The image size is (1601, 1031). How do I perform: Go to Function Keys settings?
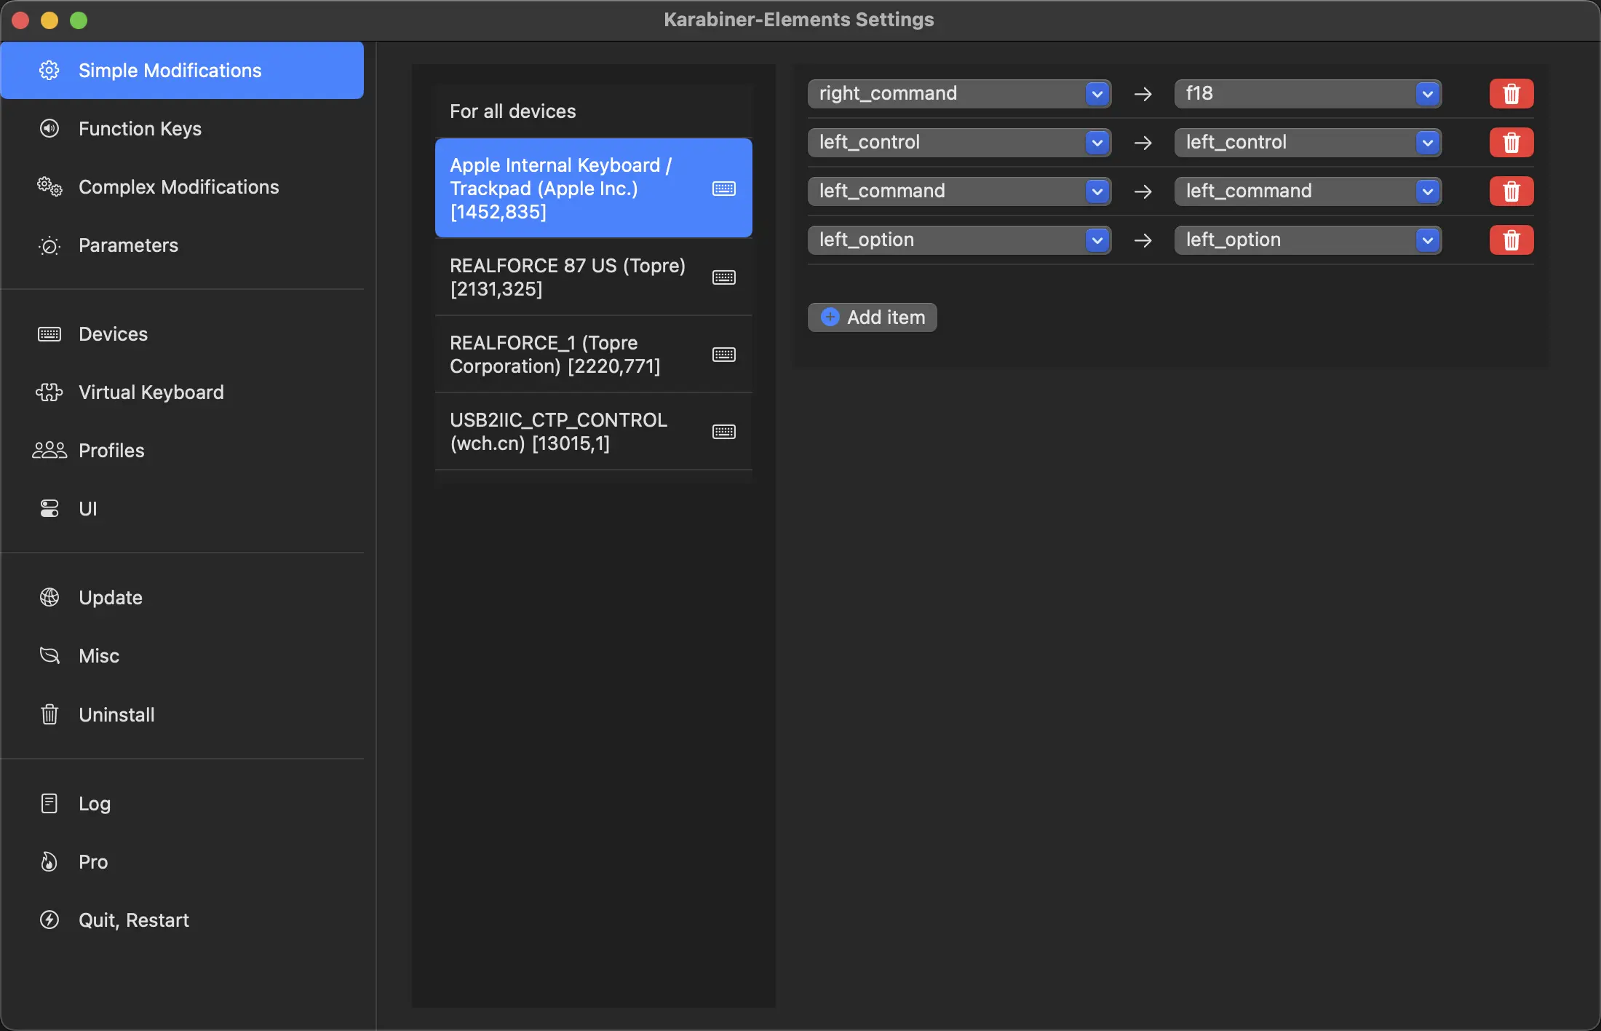point(182,128)
